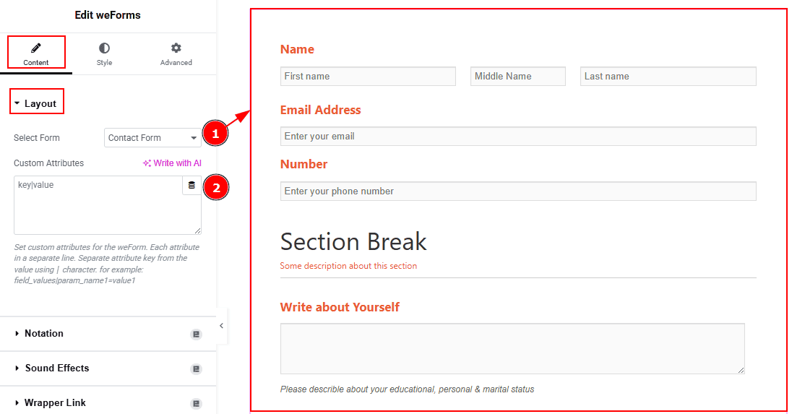Viewport: 792px width, 414px height.
Task: Collapse the editor panel with arrow
Action: (221, 326)
